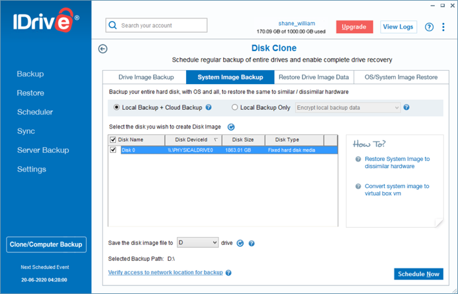This screenshot has width=458, height=294.
Task: Open Server Backup in sidebar
Action: pos(43,150)
